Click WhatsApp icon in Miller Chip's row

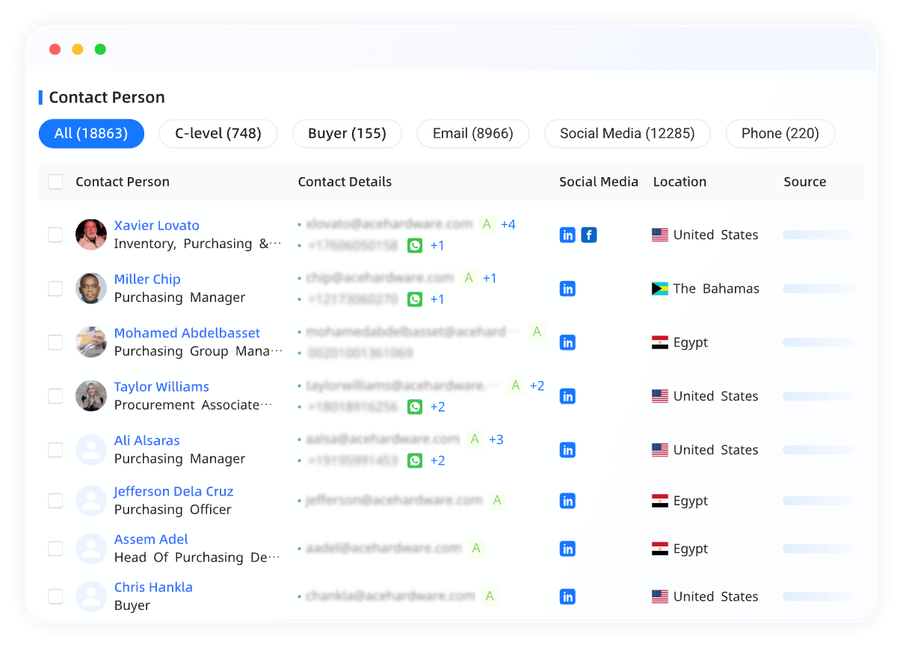point(415,299)
